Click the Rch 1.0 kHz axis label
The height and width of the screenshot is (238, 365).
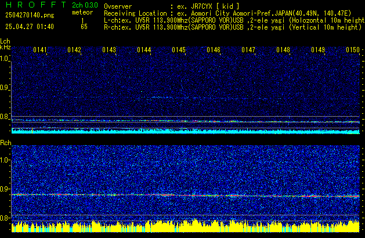5,160
